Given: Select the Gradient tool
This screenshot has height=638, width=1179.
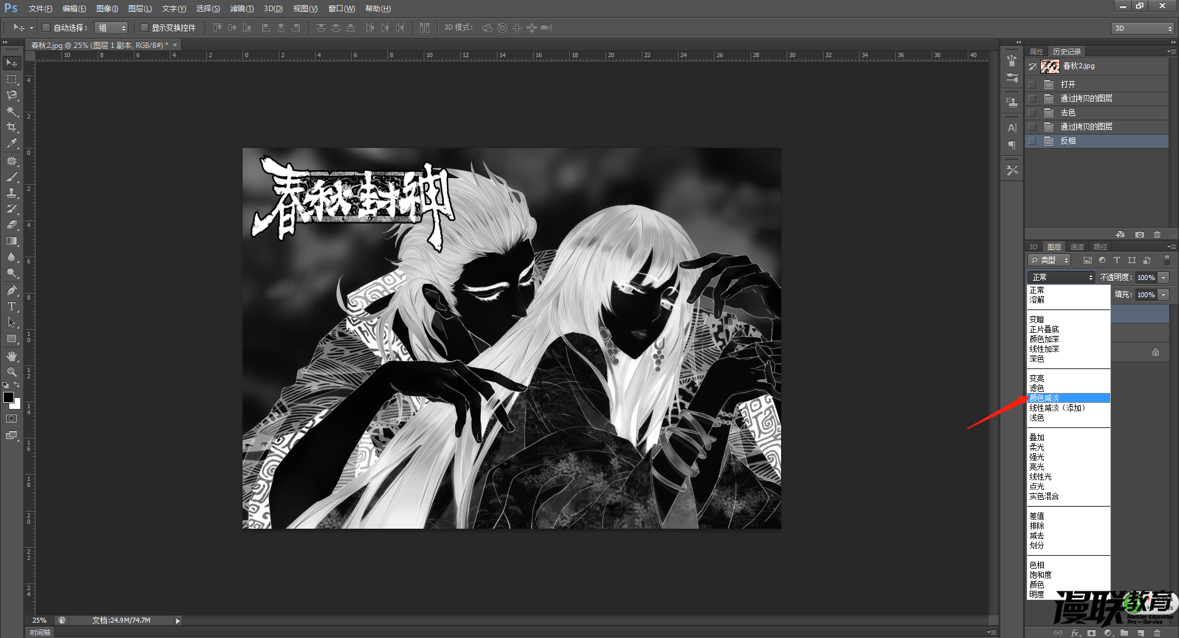Looking at the screenshot, I should tap(12, 241).
